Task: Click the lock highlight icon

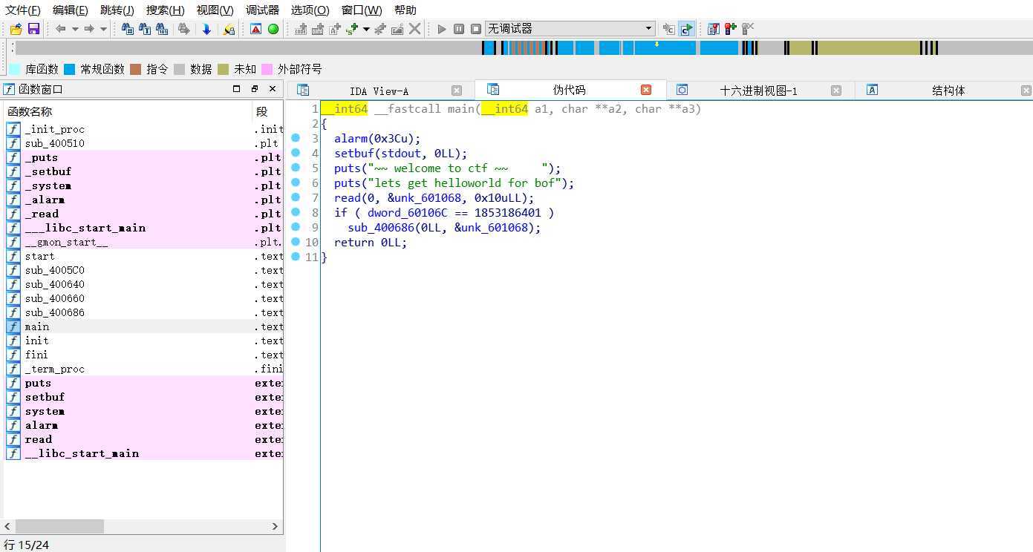Action: click(x=229, y=29)
